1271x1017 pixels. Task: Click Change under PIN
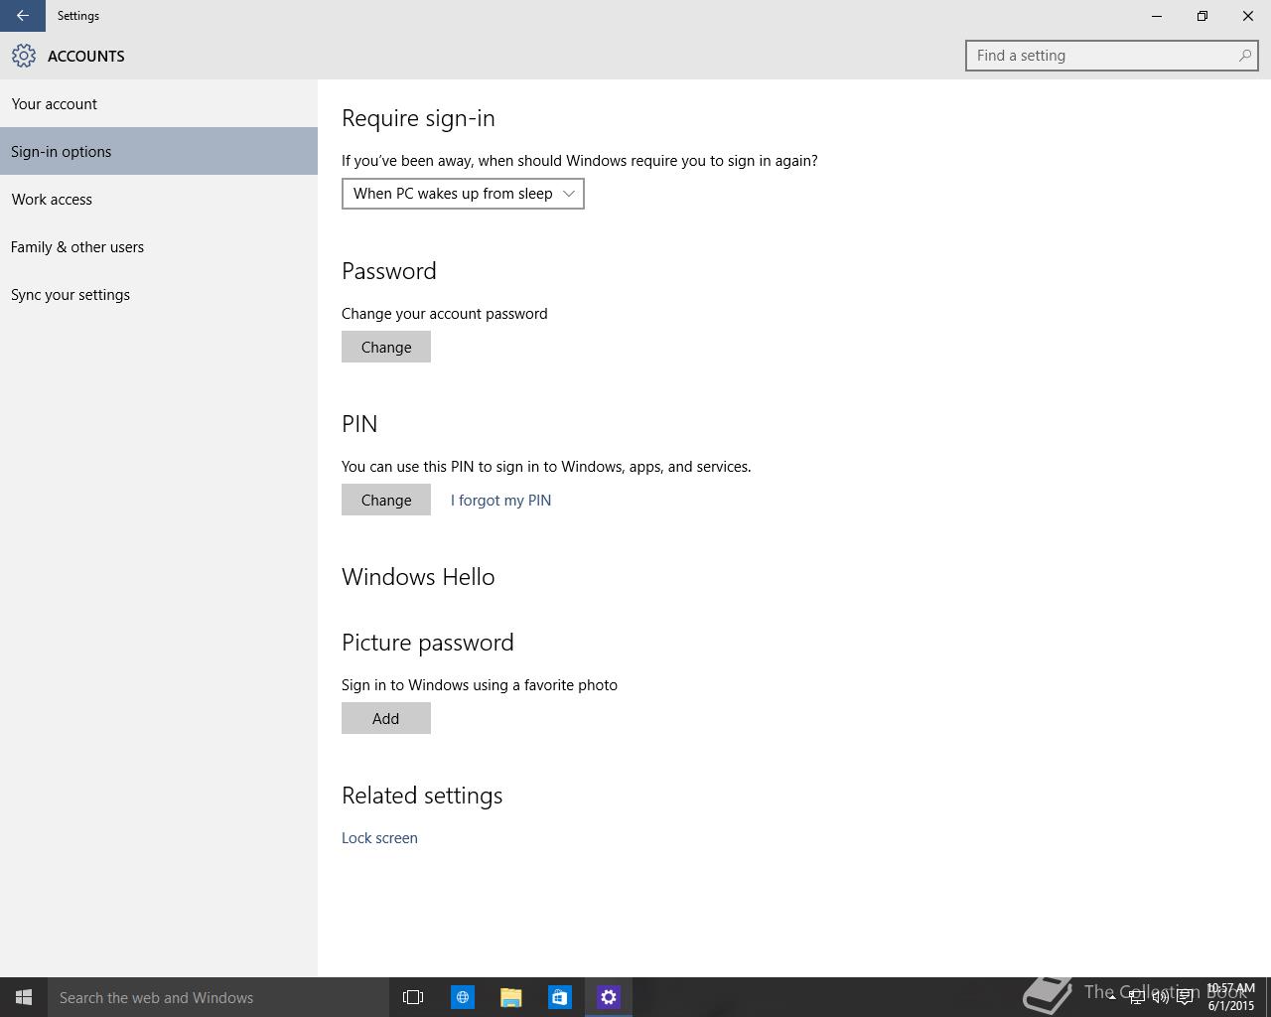coord(386,500)
